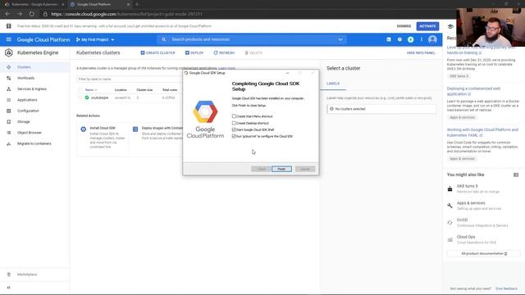
Task: Click the browser address bar URL
Action: tap(126, 14)
